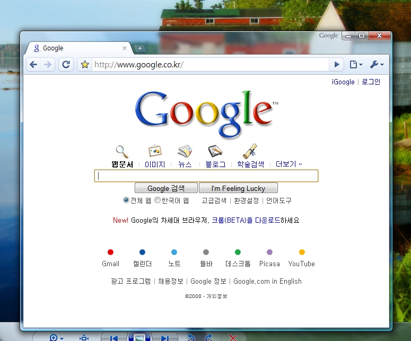
Task: Click the red dot above Gmail
Action: pyautogui.click(x=110, y=252)
